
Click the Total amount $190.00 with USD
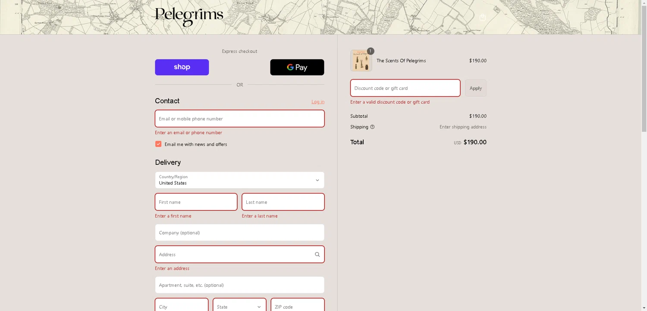point(470,142)
